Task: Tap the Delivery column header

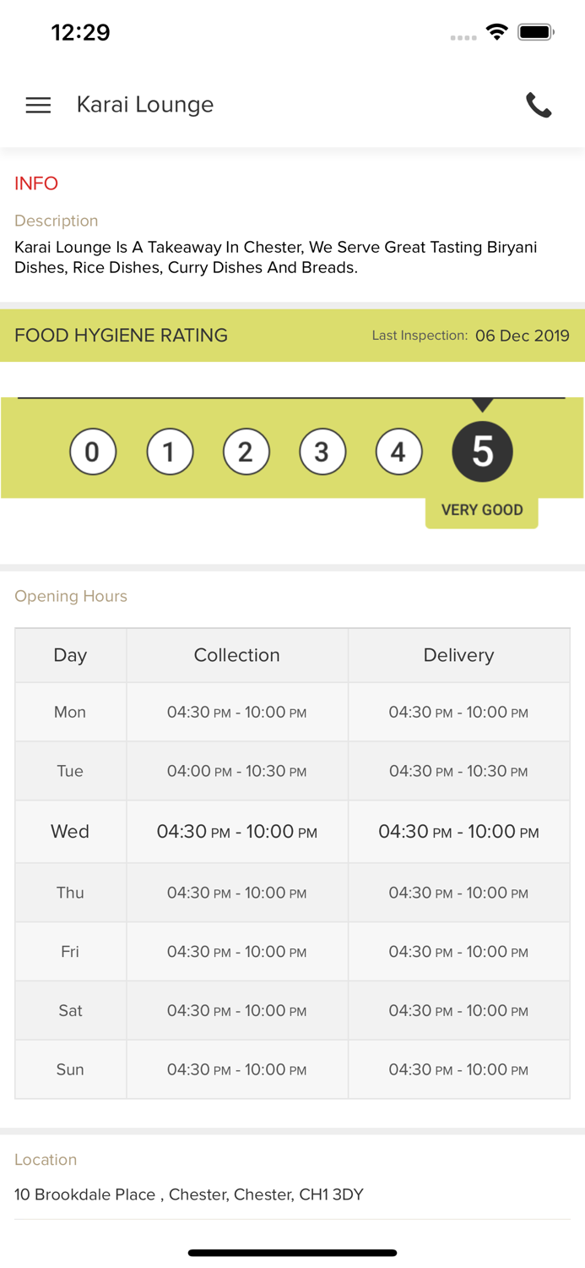Action: point(458,655)
